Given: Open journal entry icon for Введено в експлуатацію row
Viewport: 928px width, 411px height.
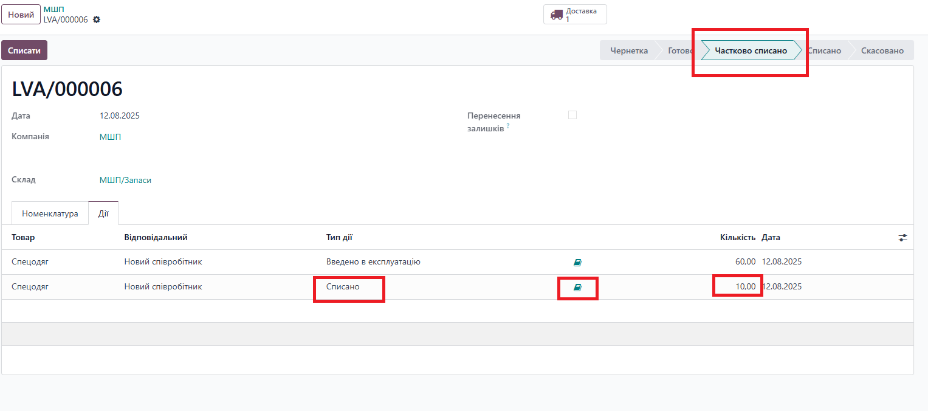Looking at the screenshot, I should (x=577, y=263).
